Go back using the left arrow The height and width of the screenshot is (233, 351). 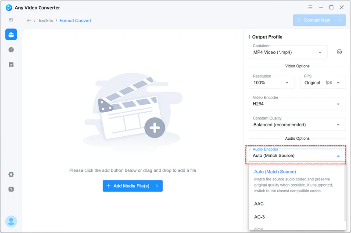[x=29, y=21]
